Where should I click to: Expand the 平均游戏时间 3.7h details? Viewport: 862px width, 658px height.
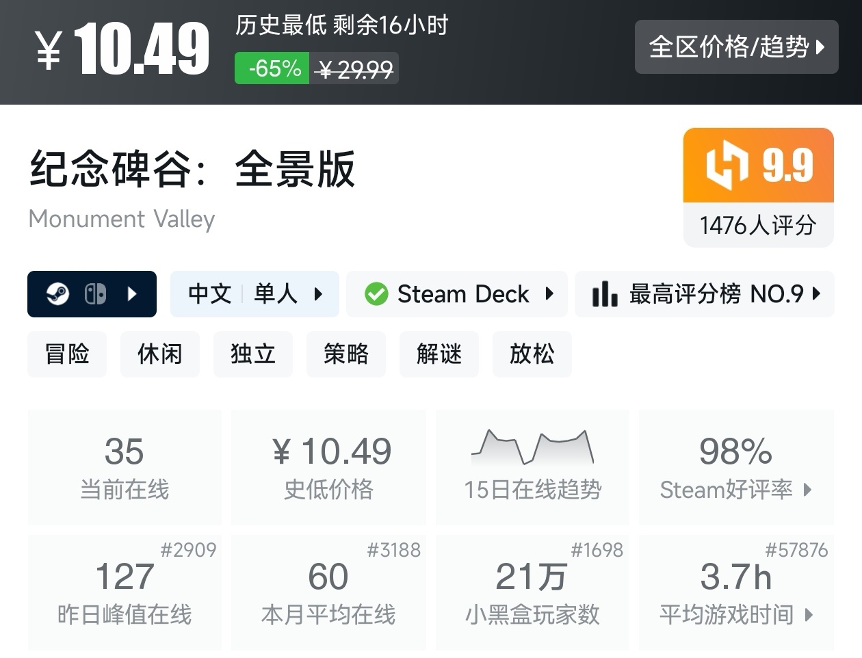click(x=736, y=592)
